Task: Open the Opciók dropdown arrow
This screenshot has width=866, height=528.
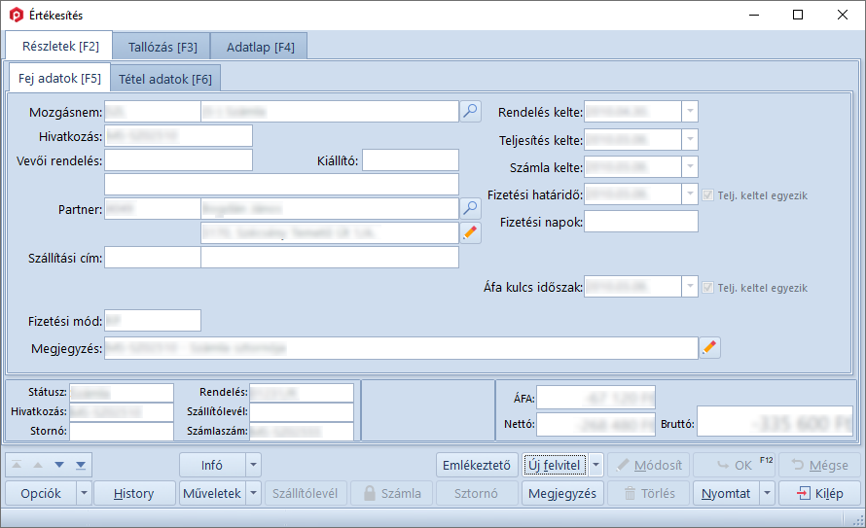Action: [x=84, y=493]
